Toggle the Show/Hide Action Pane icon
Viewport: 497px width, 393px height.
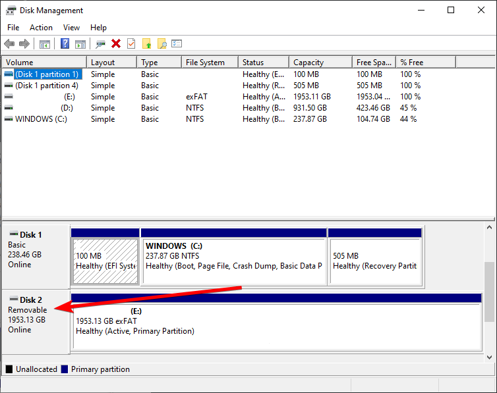point(80,44)
